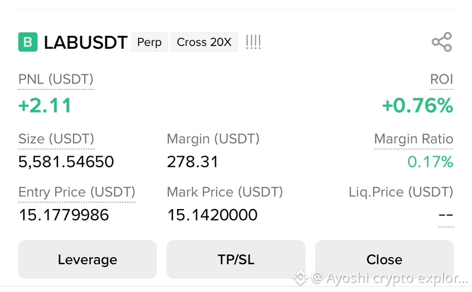
Task: Tap the ADL indicator bars icon
Action: pyautogui.click(x=253, y=42)
